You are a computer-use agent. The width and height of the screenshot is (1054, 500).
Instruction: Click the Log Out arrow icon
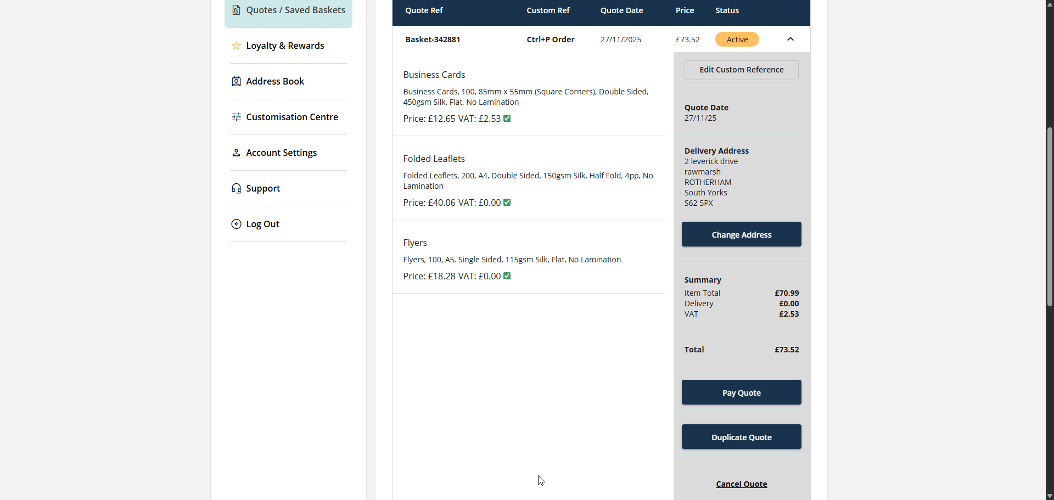tap(236, 224)
